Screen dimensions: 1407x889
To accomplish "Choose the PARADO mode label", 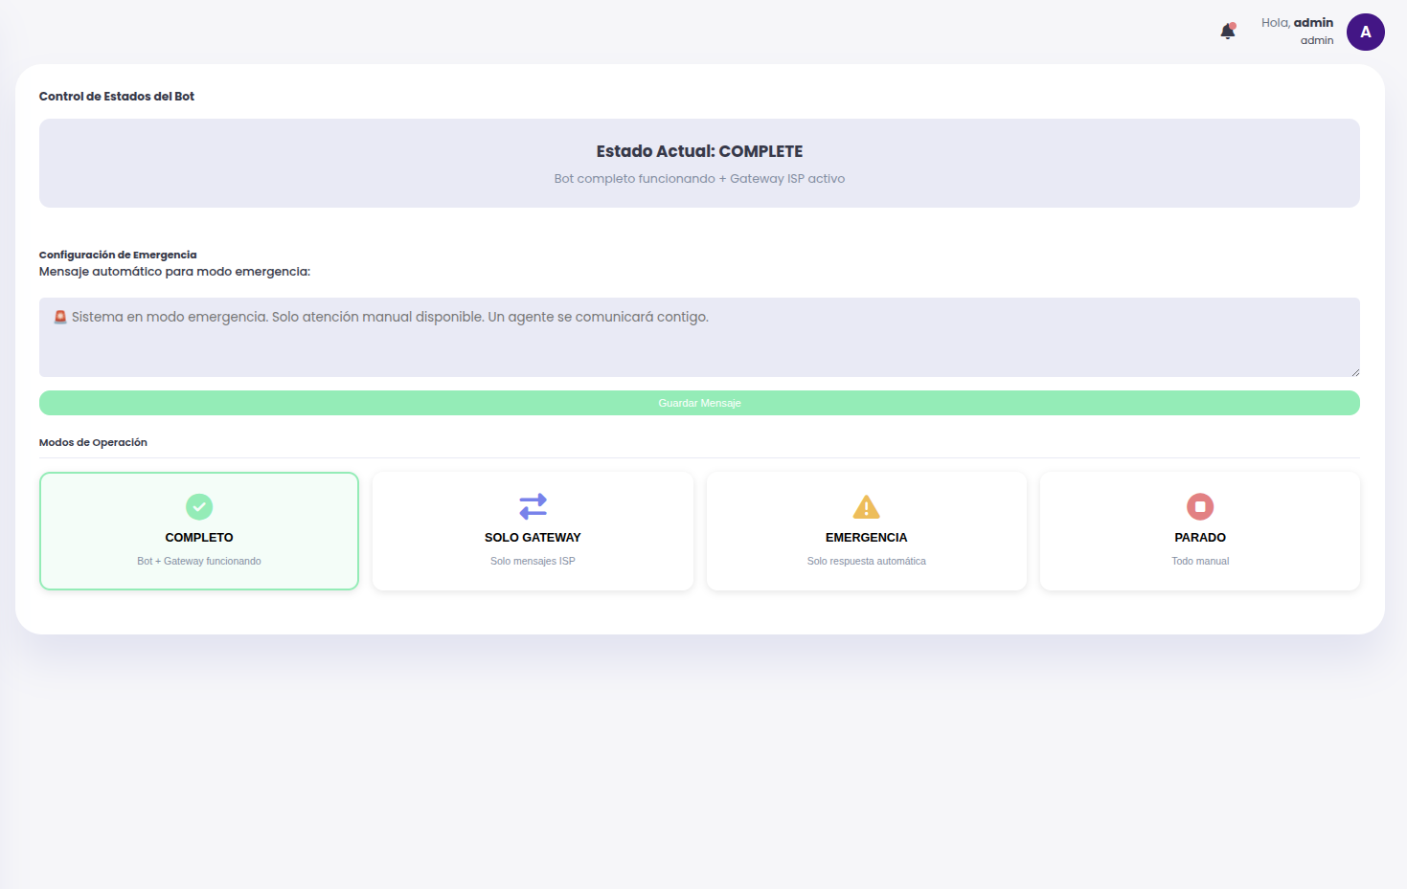I will [x=1200, y=538].
